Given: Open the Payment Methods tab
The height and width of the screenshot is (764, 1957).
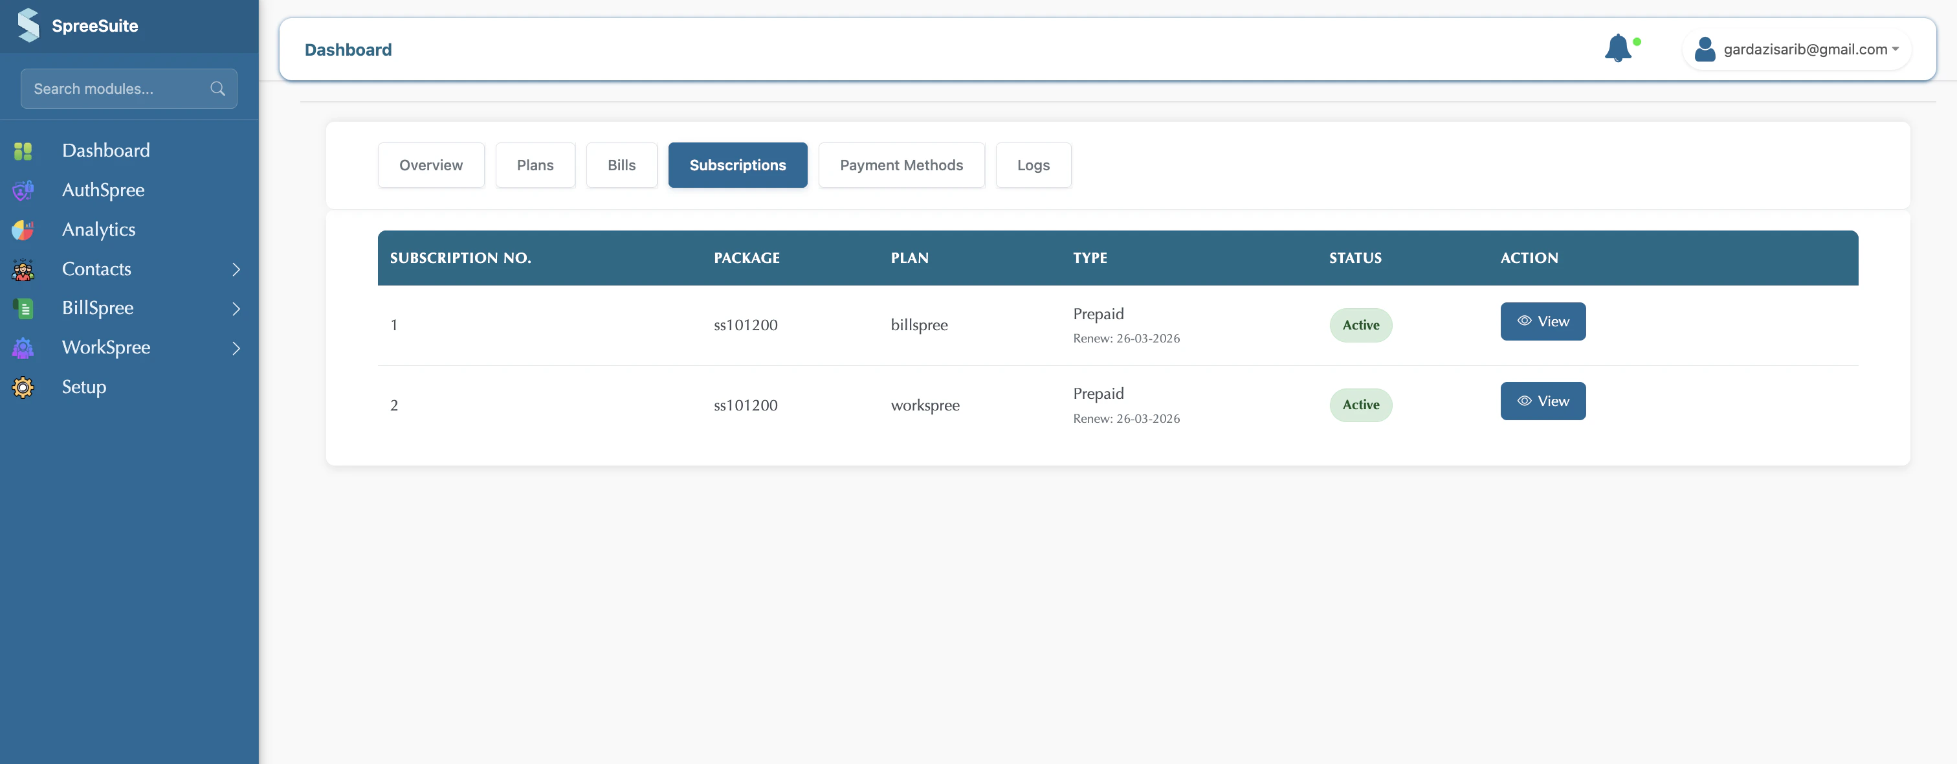Looking at the screenshot, I should (901, 165).
